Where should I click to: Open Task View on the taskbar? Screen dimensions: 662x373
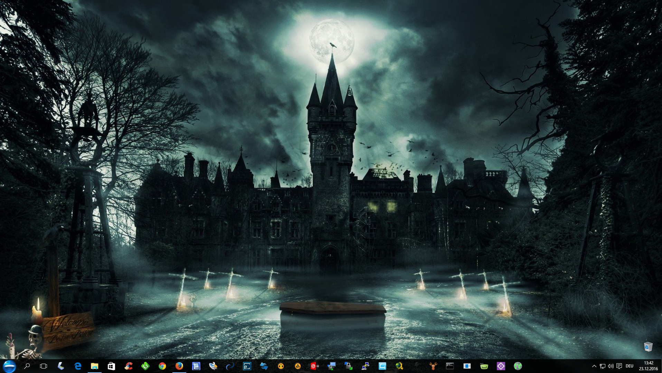pos(44,366)
